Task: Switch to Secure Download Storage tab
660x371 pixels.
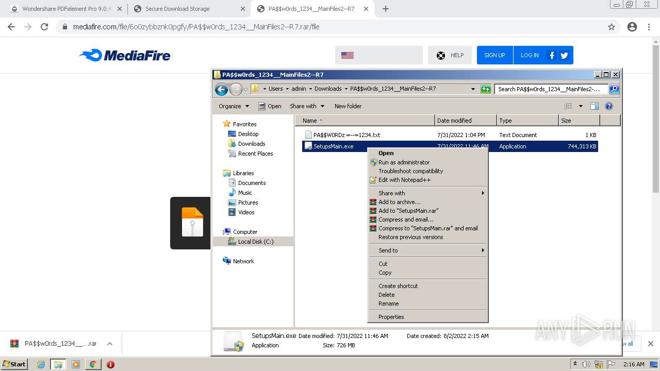Action: coord(189,9)
